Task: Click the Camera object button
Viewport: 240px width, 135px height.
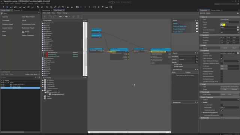Action: pos(5,17)
